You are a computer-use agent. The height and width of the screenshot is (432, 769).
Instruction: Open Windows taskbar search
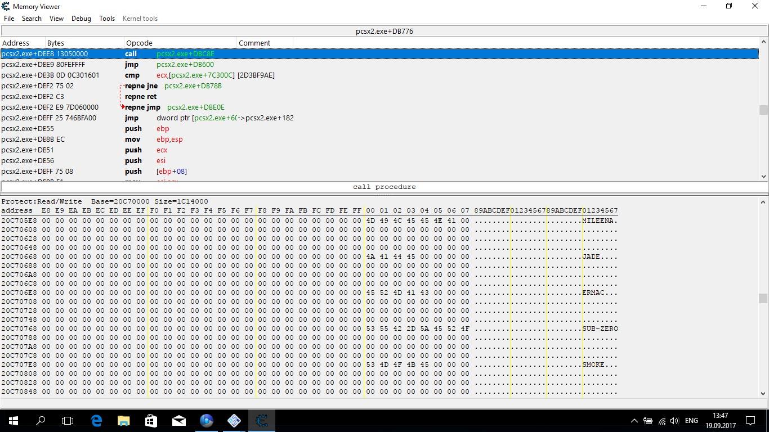(x=41, y=420)
